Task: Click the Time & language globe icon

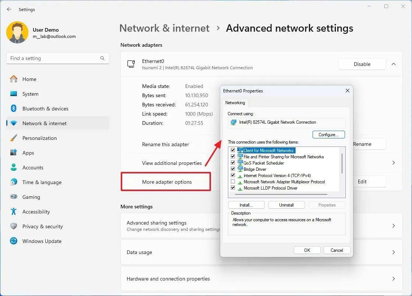Action: tap(14, 182)
